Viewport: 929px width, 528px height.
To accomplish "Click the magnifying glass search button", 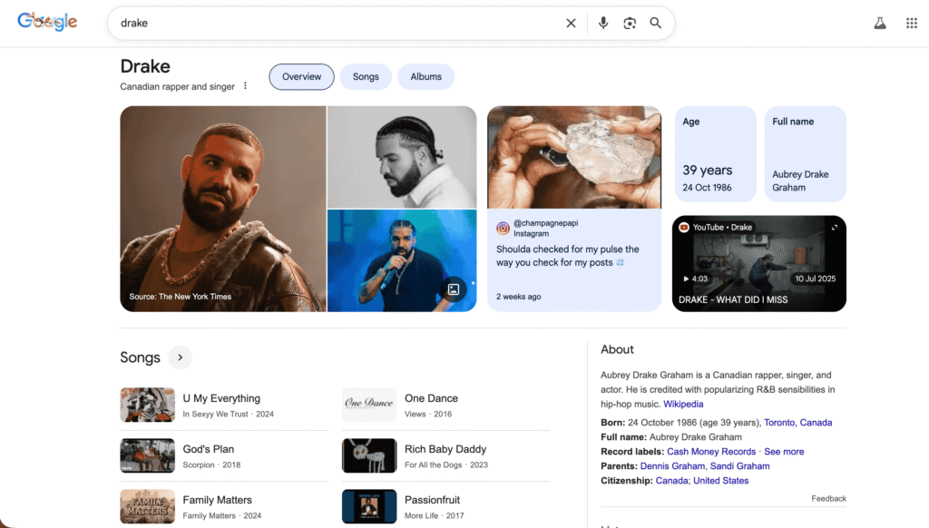I will pyautogui.click(x=655, y=24).
